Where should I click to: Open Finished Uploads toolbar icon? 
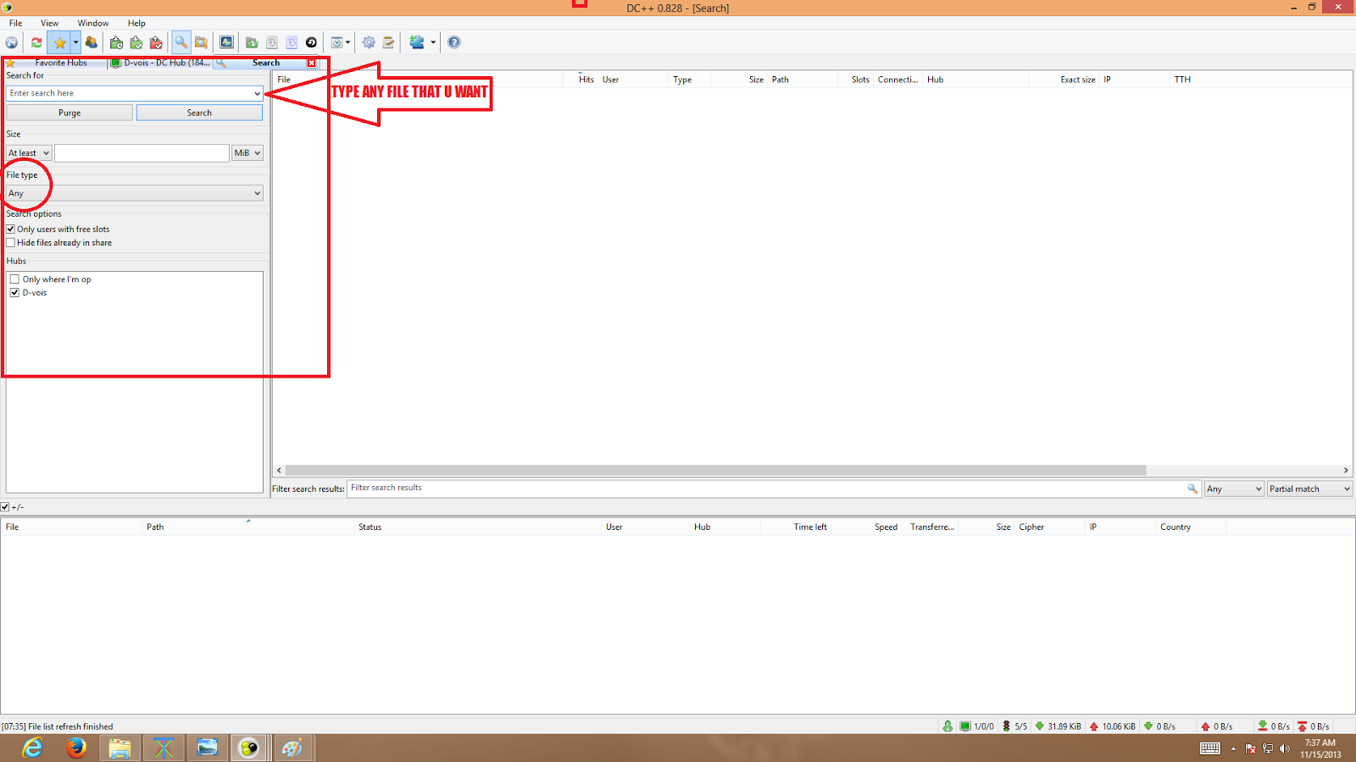tap(156, 42)
